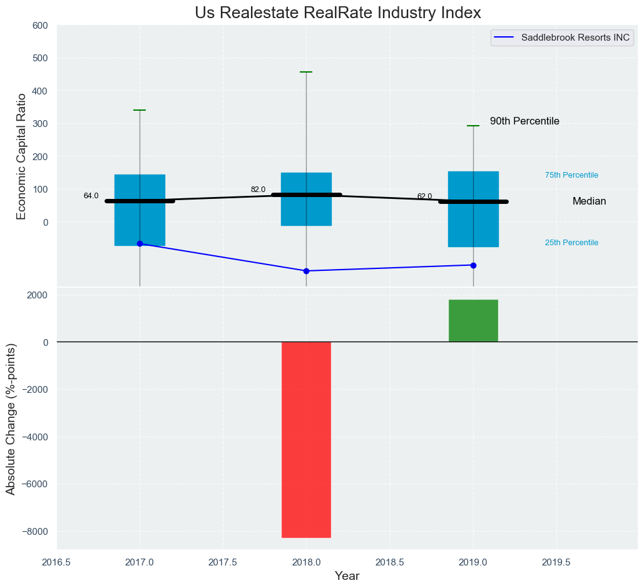Click the Year x-axis label

[347, 576]
